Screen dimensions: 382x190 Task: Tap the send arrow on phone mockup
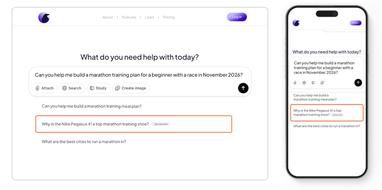pyautogui.click(x=358, y=82)
